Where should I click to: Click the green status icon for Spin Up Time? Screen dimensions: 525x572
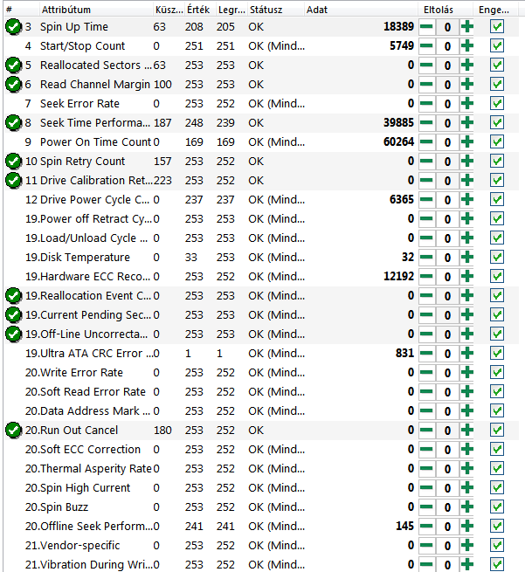(13, 27)
